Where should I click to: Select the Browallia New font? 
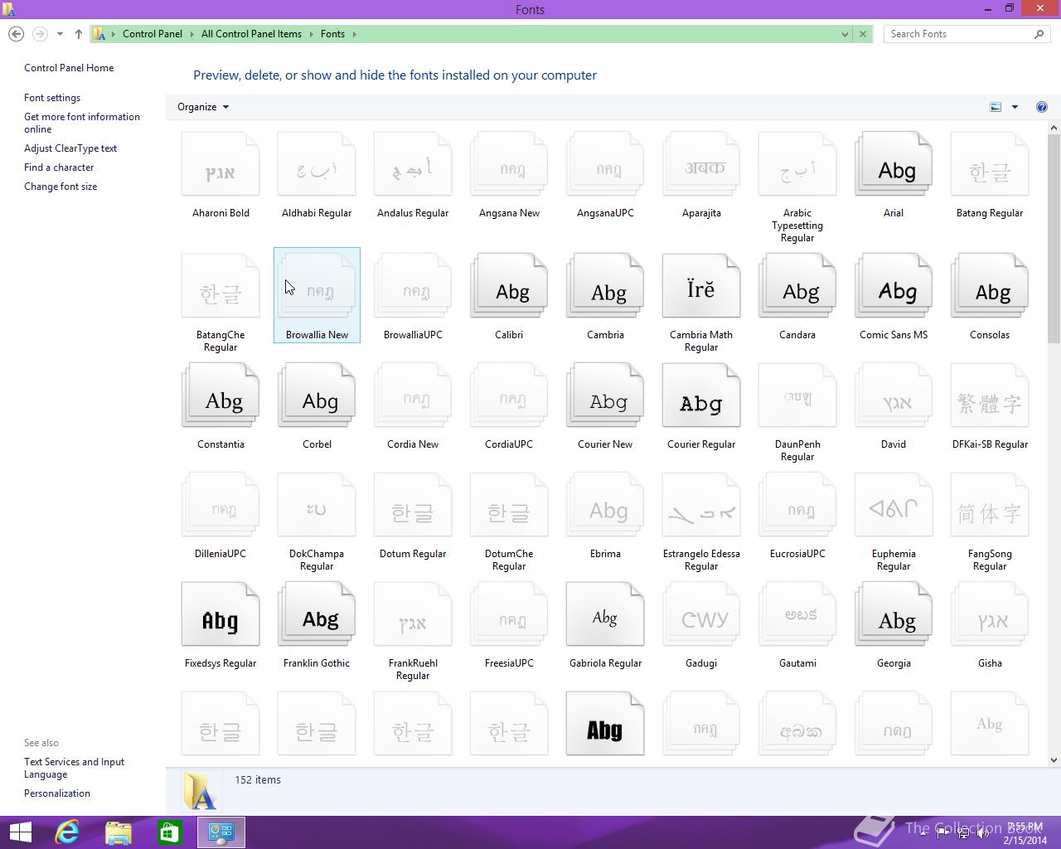(317, 294)
